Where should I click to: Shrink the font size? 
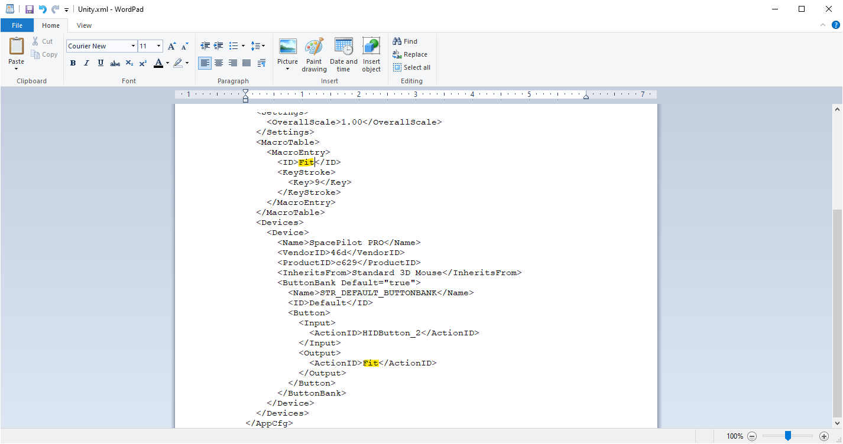185,46
